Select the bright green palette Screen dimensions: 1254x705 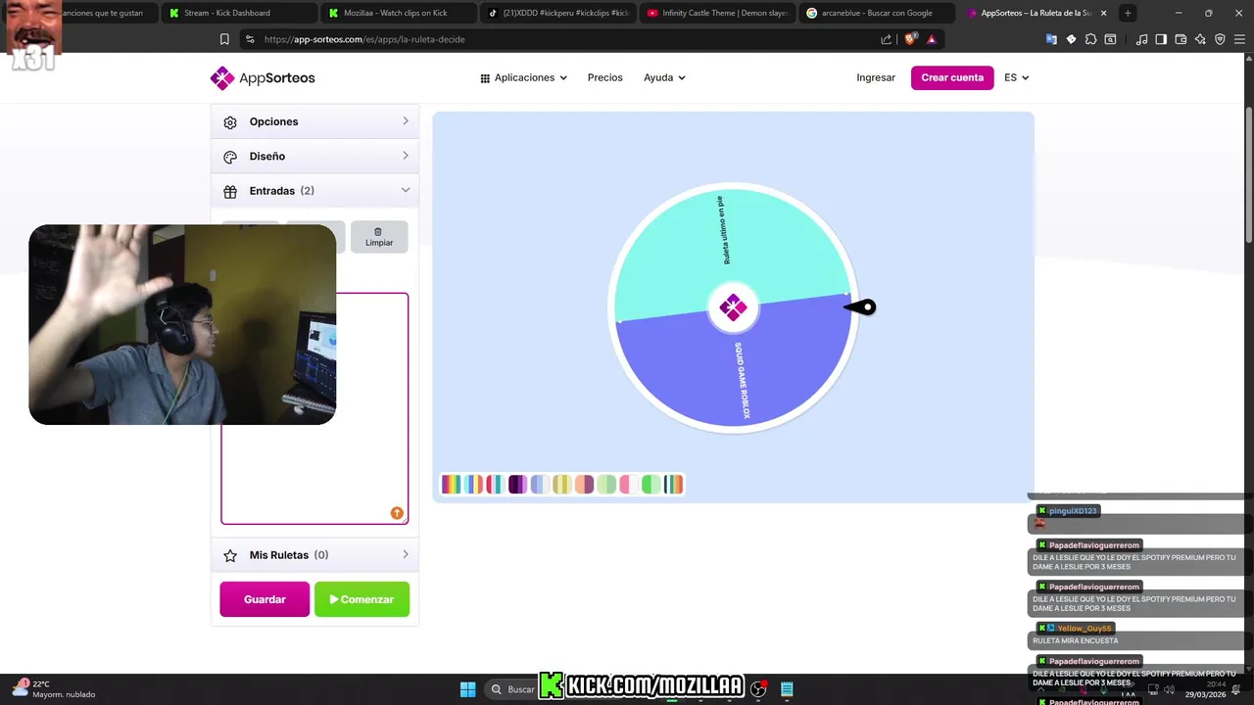tap(651, 484)
